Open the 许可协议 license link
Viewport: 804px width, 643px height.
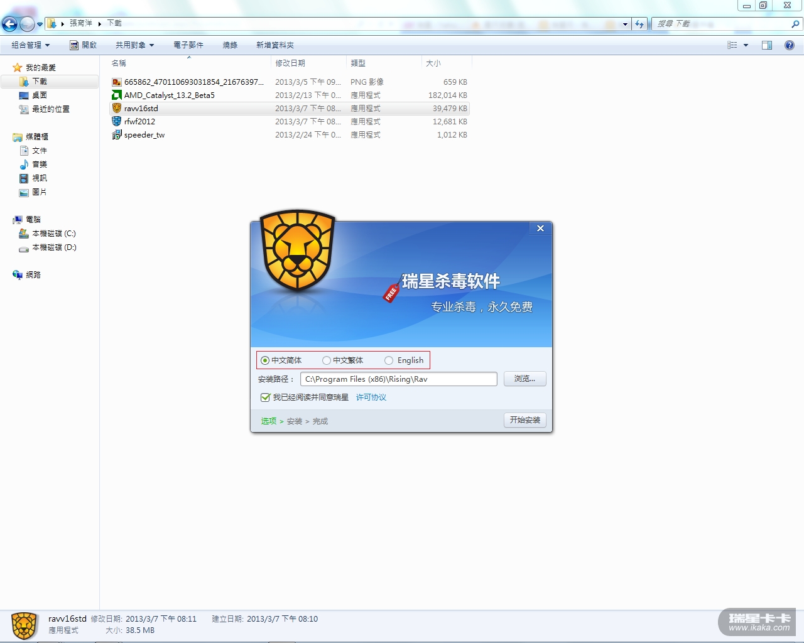(371, 397)
